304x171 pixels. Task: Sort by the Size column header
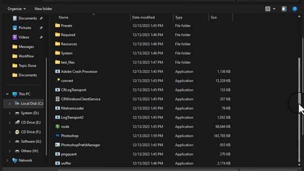214,18
